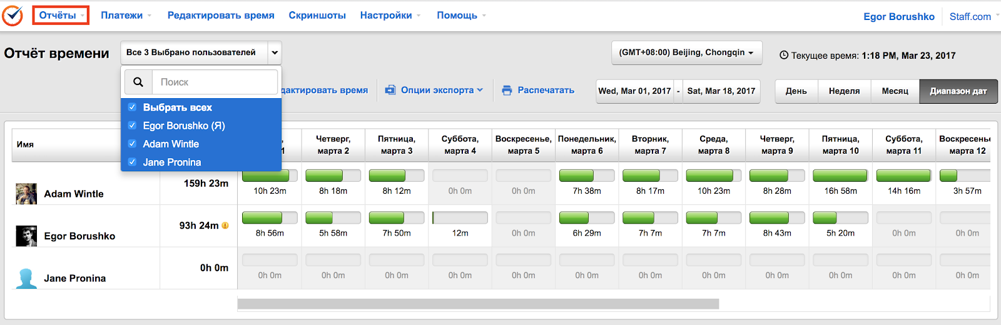Click the export options icon
This screenshot has height=325, width=1001.
[390, 90]
